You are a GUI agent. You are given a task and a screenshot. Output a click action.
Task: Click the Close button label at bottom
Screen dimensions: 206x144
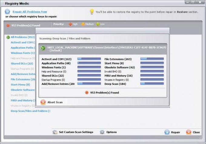pyautogui.click(x=196, y=132)
